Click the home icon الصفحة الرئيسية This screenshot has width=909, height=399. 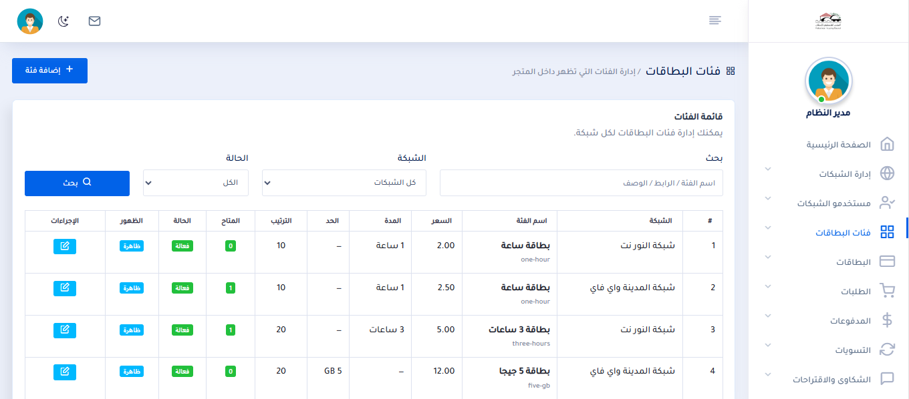click(x=887, y=144)
